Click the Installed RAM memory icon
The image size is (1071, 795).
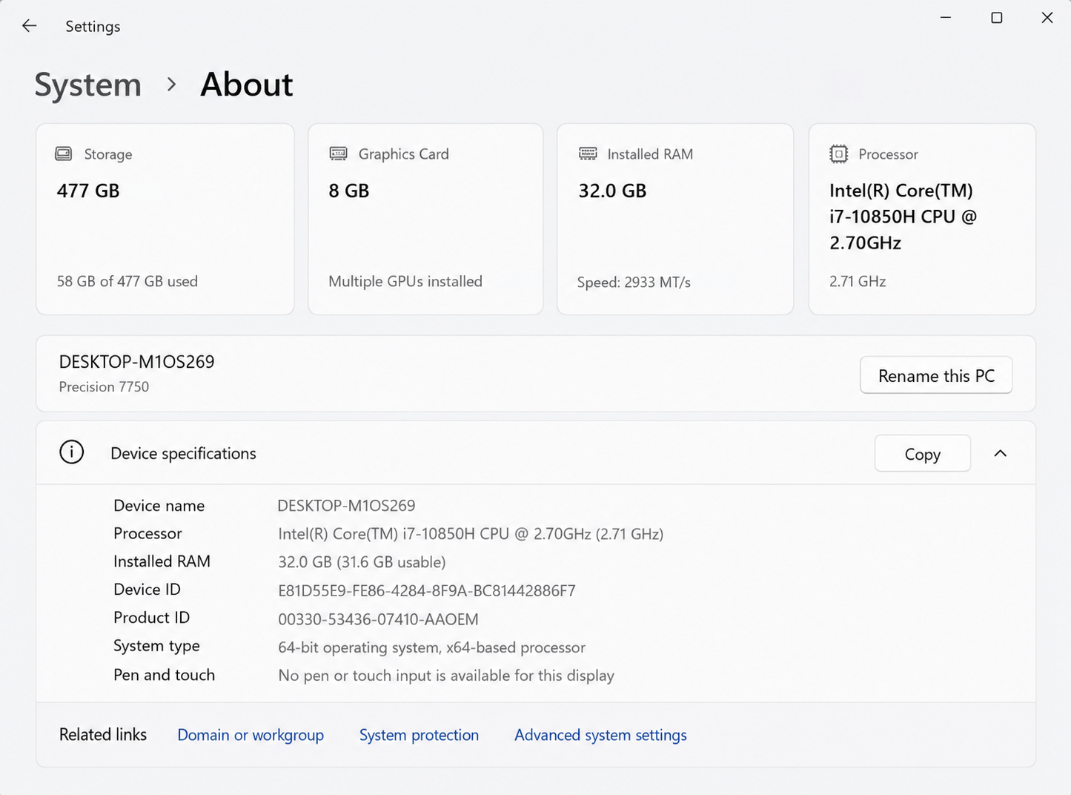588,154
